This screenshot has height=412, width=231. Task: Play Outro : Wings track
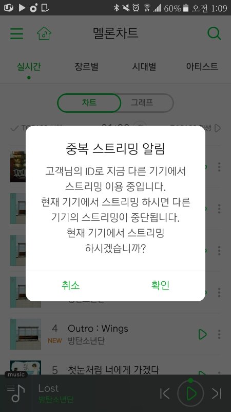click(202, 334)
